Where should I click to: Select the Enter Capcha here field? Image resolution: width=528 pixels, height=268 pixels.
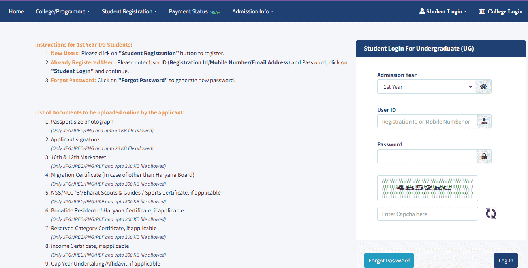[x=427, y=214]
